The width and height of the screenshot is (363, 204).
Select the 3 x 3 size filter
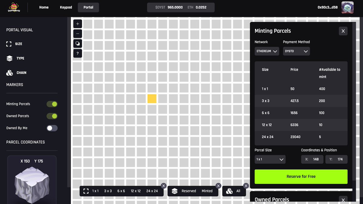click(x=108, y=191)
